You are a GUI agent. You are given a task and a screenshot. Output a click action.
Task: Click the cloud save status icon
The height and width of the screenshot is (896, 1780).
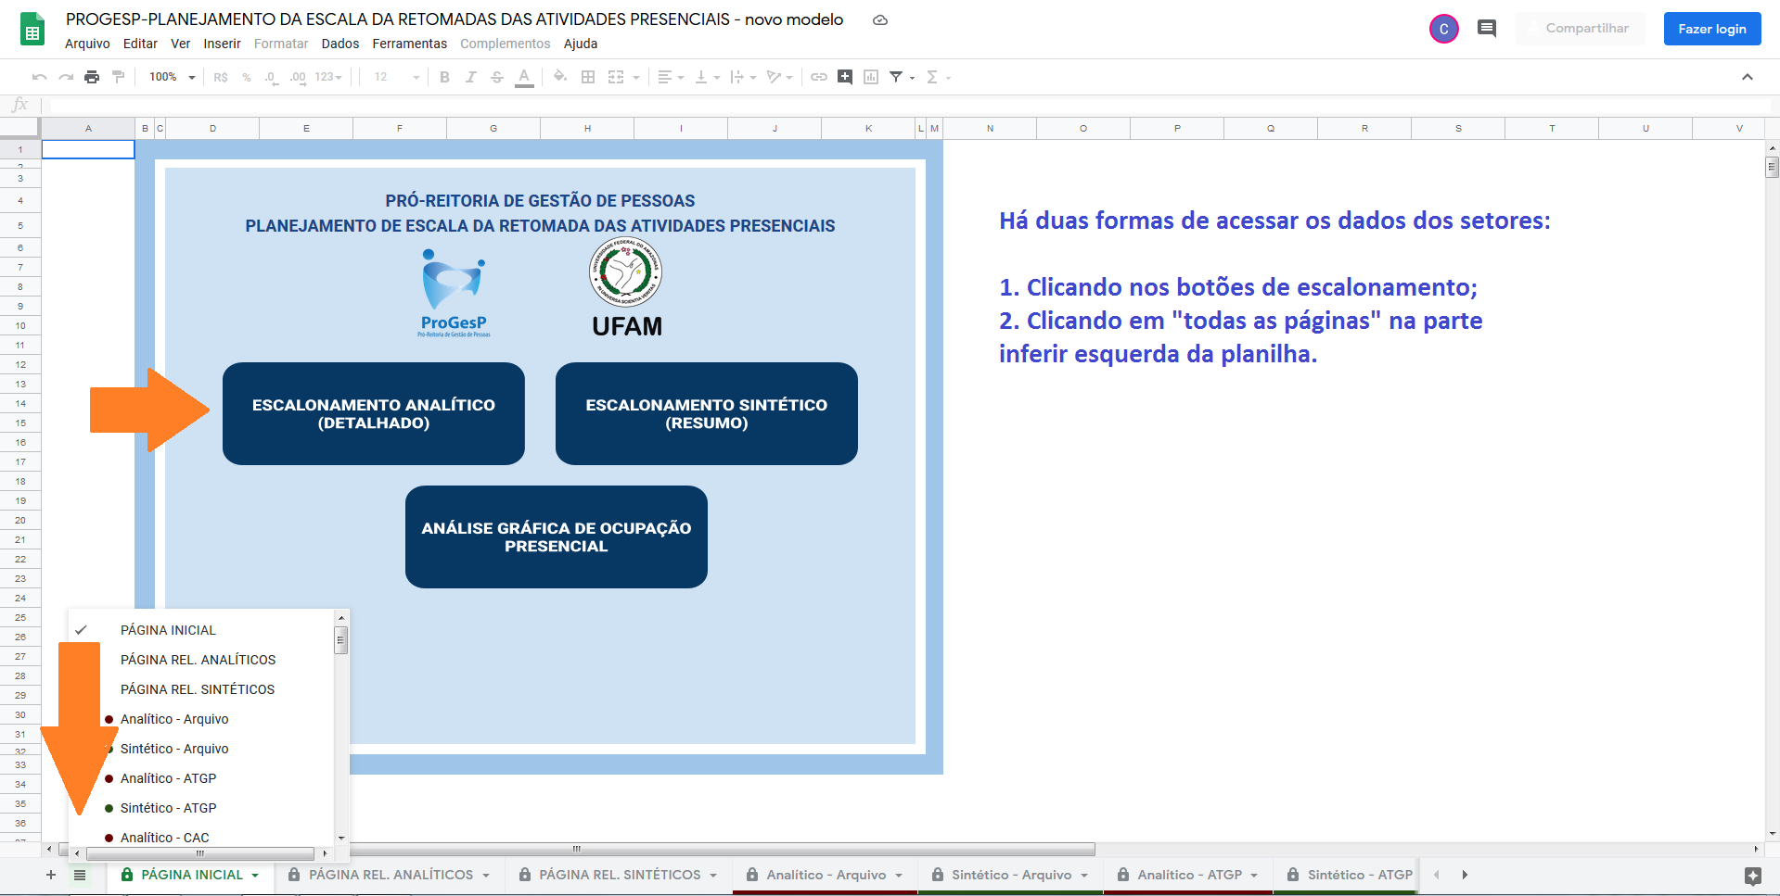(880, 19)
